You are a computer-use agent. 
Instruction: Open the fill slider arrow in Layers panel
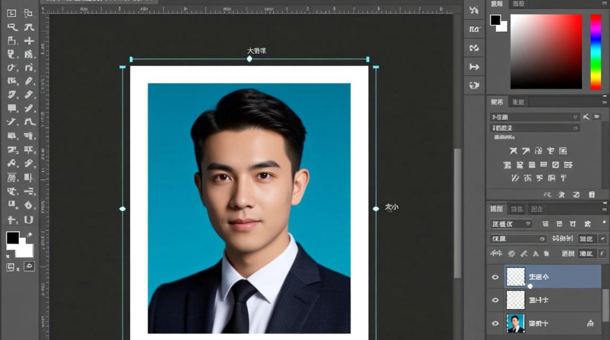[x=602, y=254]
